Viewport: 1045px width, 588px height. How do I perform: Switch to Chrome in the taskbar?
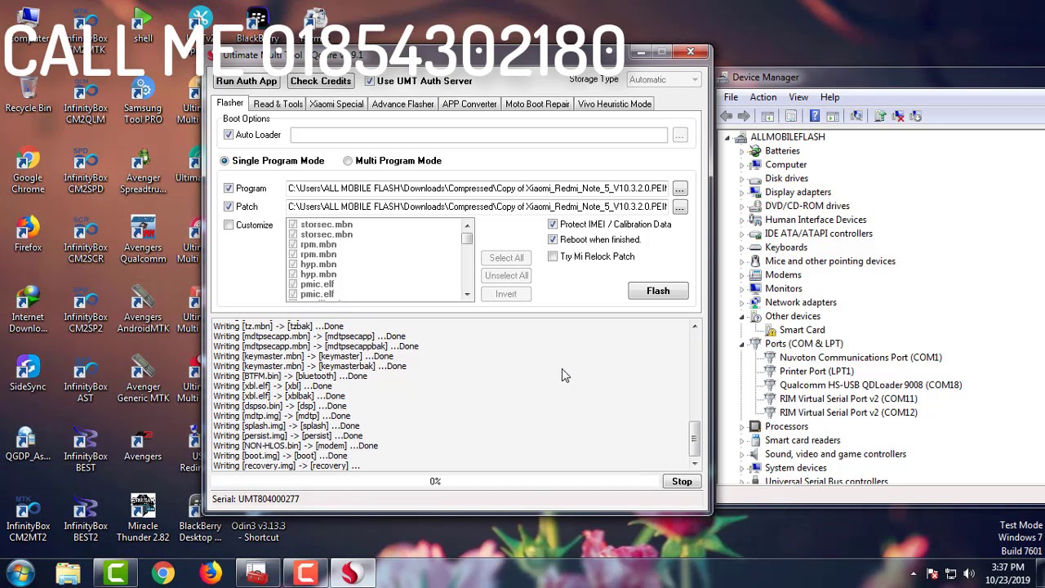tap(163, 573)
